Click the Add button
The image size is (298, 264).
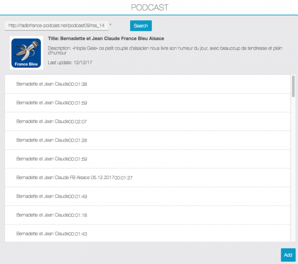(x=288, y=255)
